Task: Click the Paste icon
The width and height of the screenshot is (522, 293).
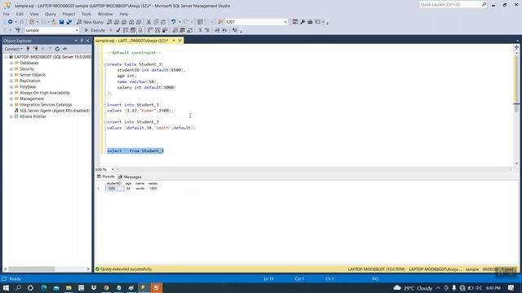Action: 163,22
